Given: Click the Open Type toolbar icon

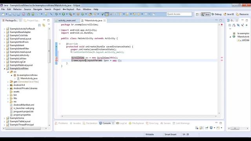Looking at the screenshot, I should click(x=90, y=14).
